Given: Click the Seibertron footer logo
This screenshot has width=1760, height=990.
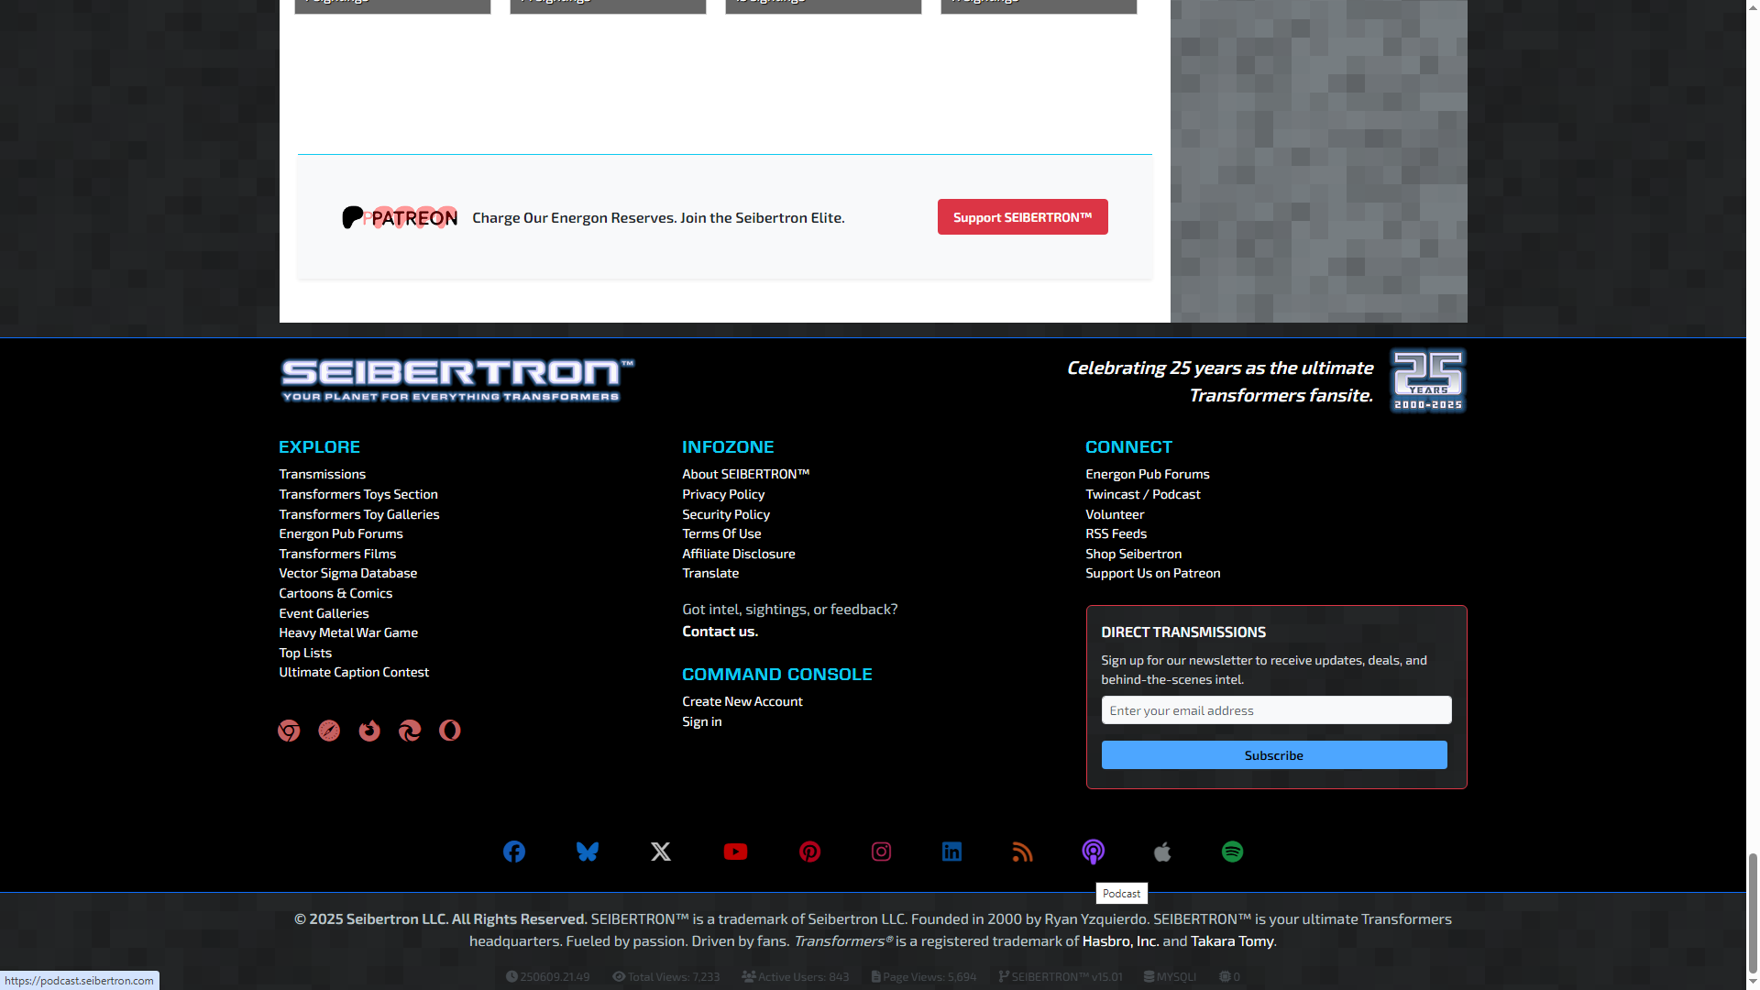Looking at the screenshot, I should [x=456, y=380].
